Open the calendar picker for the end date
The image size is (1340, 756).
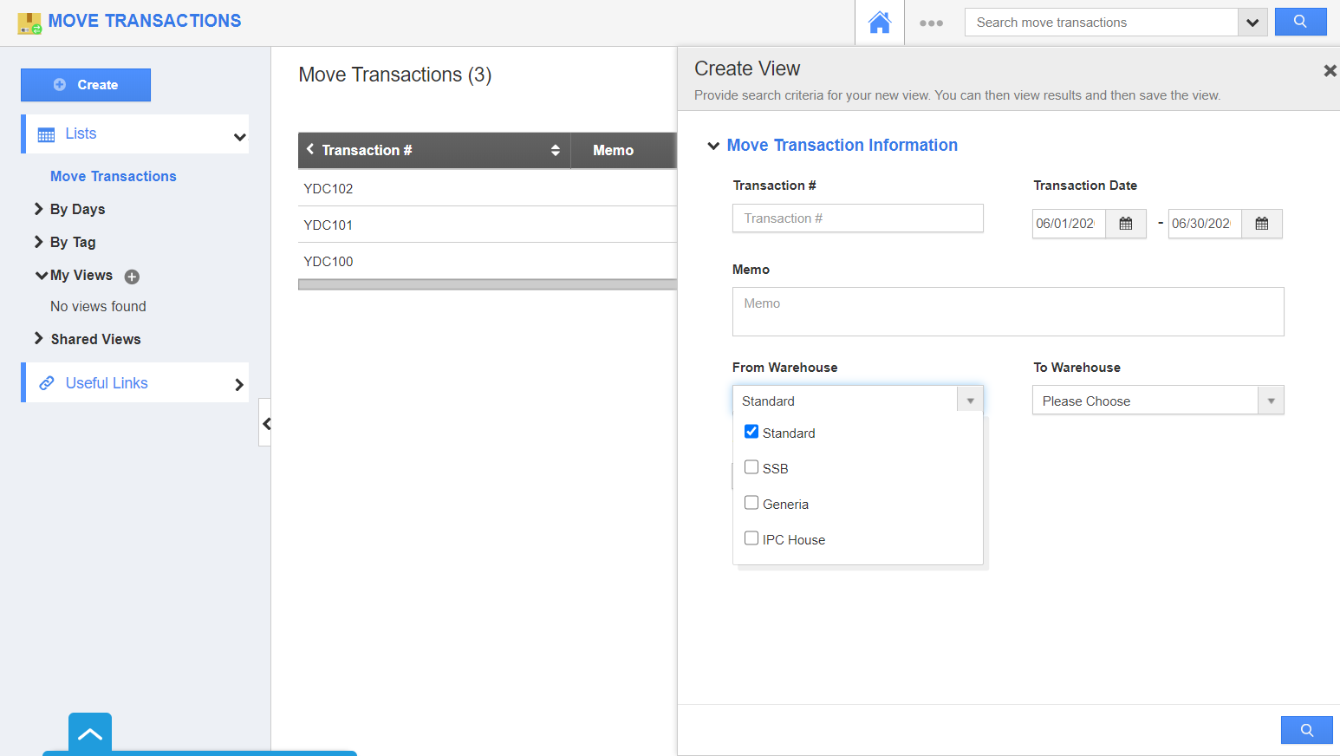(1261, 224)
